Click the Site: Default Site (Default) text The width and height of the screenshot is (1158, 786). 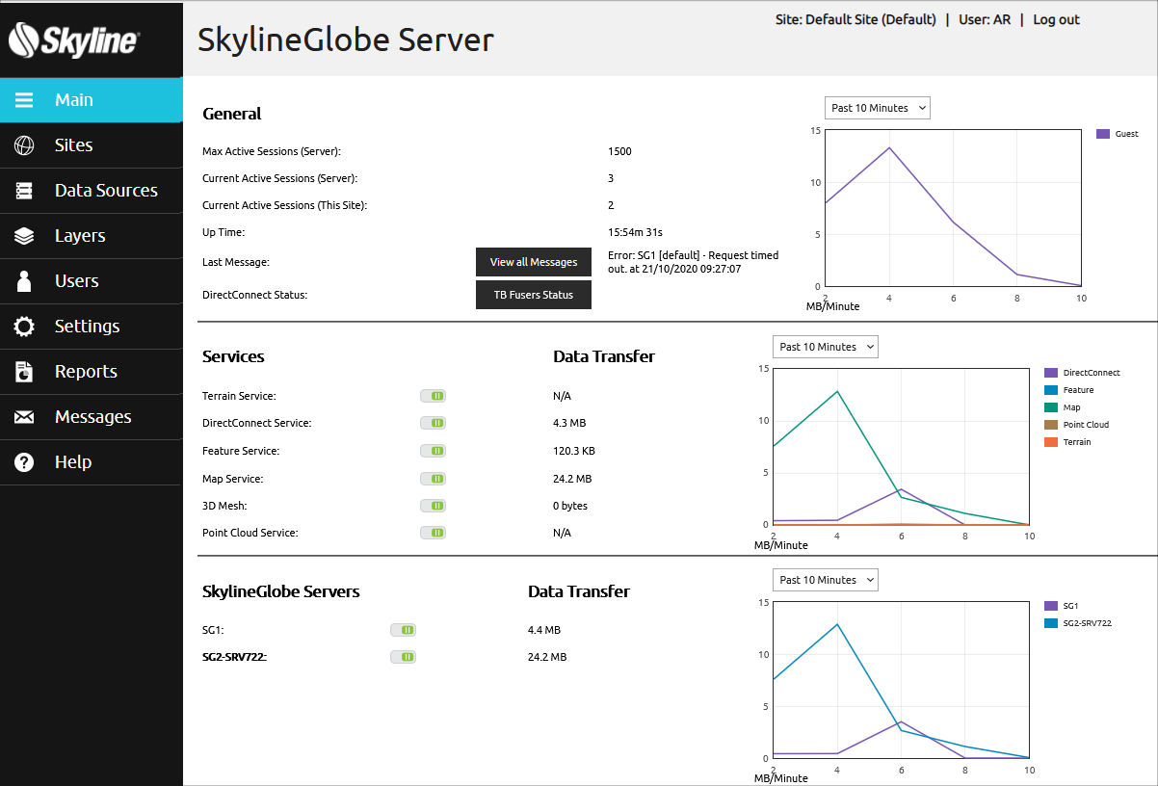point(855,19)
